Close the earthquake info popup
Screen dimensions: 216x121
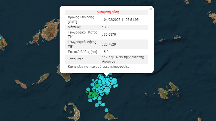150,9
